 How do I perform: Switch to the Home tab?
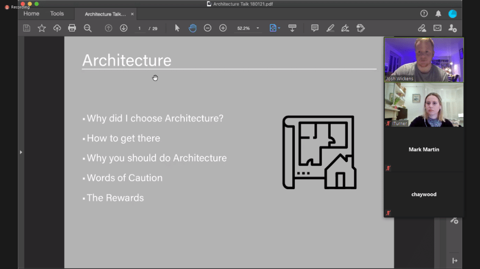(x=31, y=14)
